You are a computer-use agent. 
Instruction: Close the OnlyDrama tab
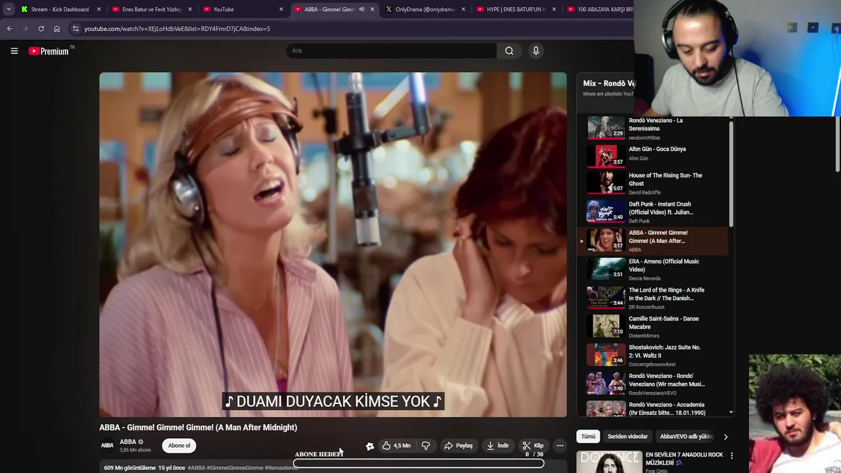point(464,9)
